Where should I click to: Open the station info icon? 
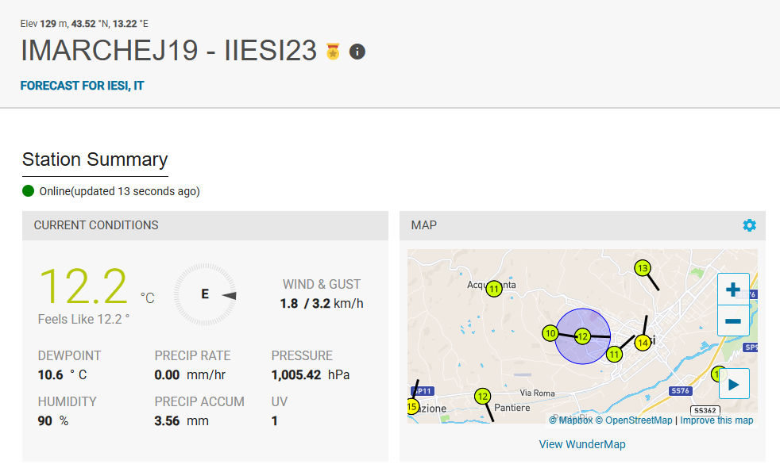tap(357, 52)
